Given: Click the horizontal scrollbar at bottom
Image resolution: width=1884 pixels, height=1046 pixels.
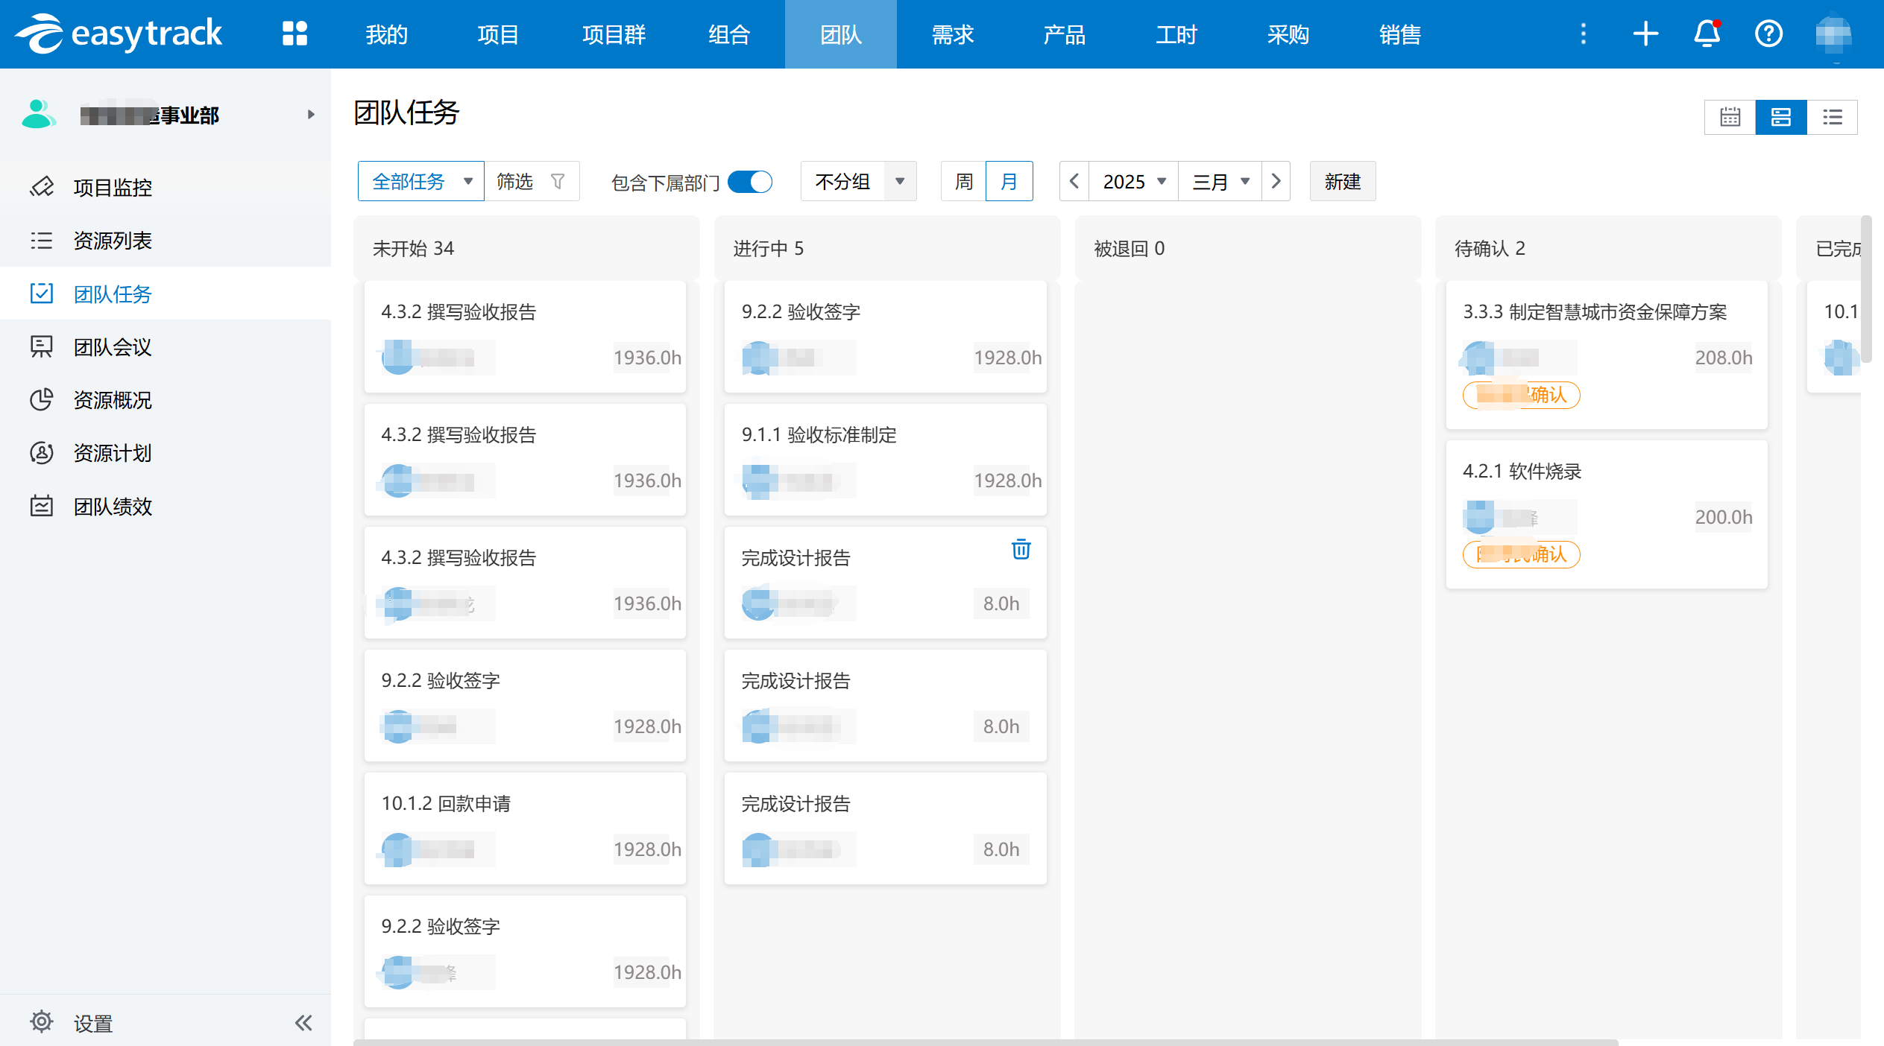Looking at the screenshot, I should click(x=984, y=1042).
